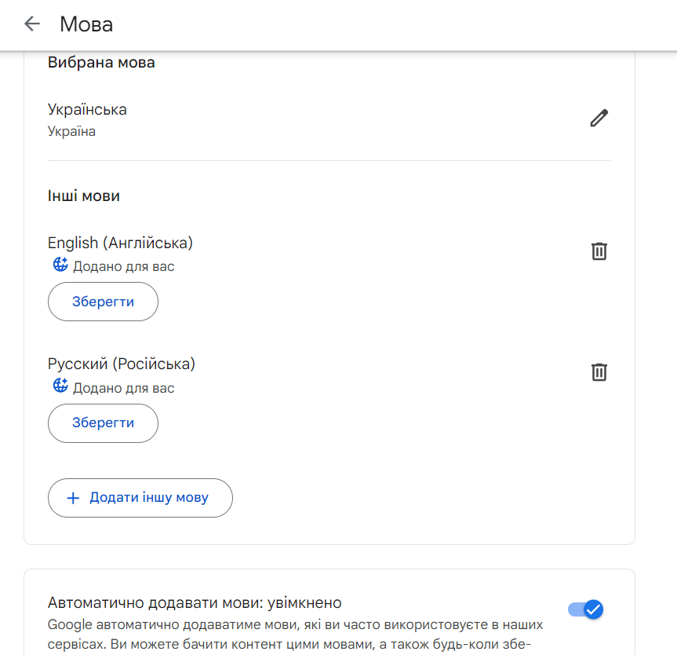Select the Русский (Російська) entry
Screen dimensions: 677x655
[119, 364]
